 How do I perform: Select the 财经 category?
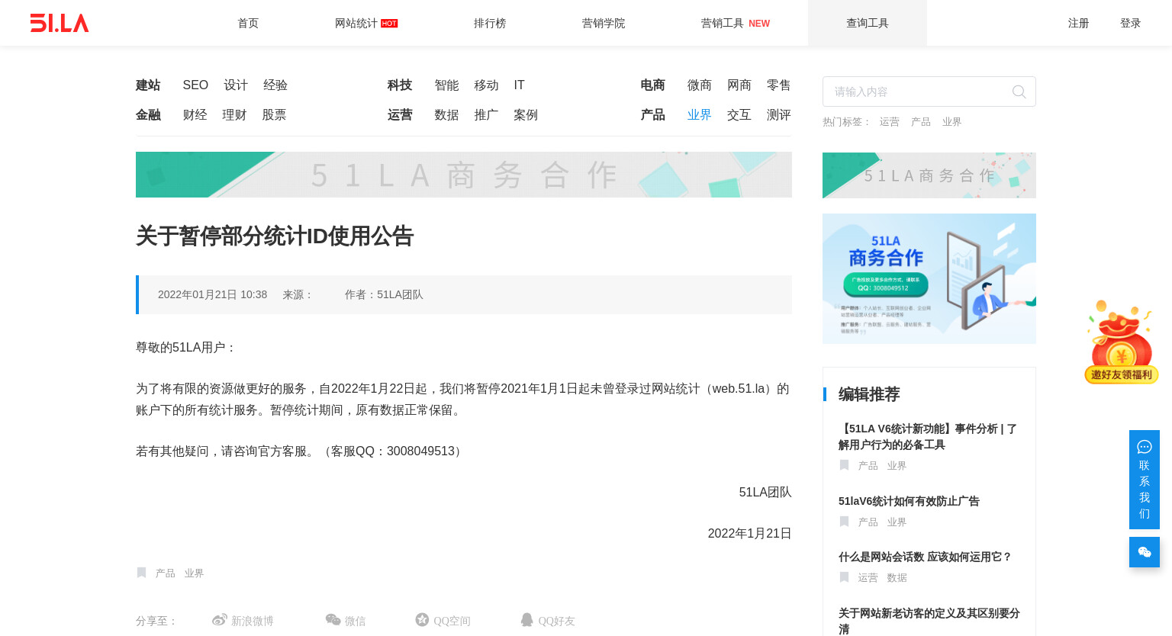(195, 114)
